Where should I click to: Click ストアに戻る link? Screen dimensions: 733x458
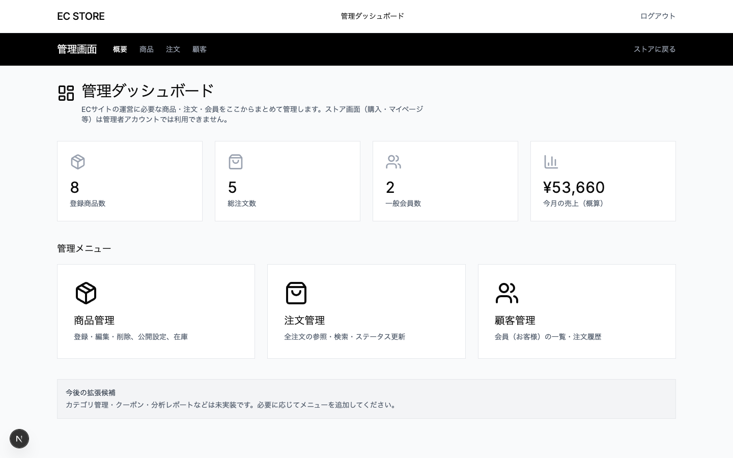point(655,49)
